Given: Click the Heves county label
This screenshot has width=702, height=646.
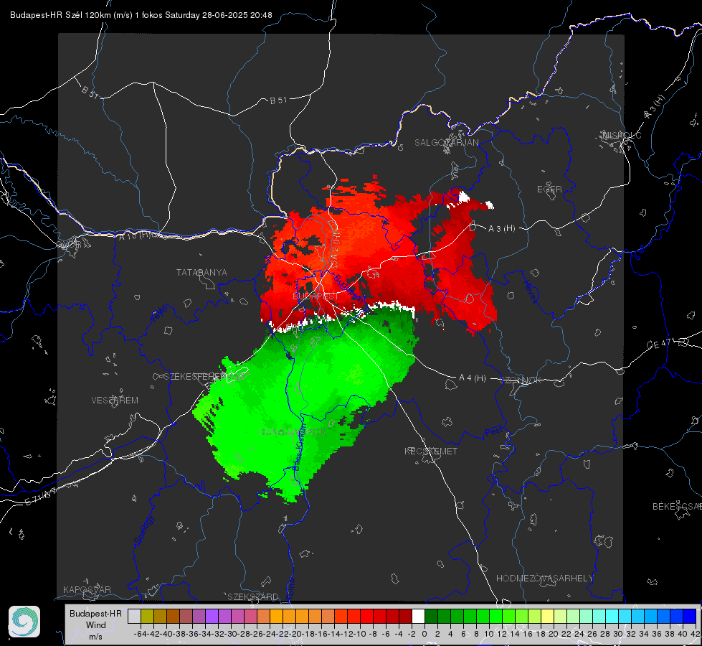Looking at the screenshot, I should (530, 291).
